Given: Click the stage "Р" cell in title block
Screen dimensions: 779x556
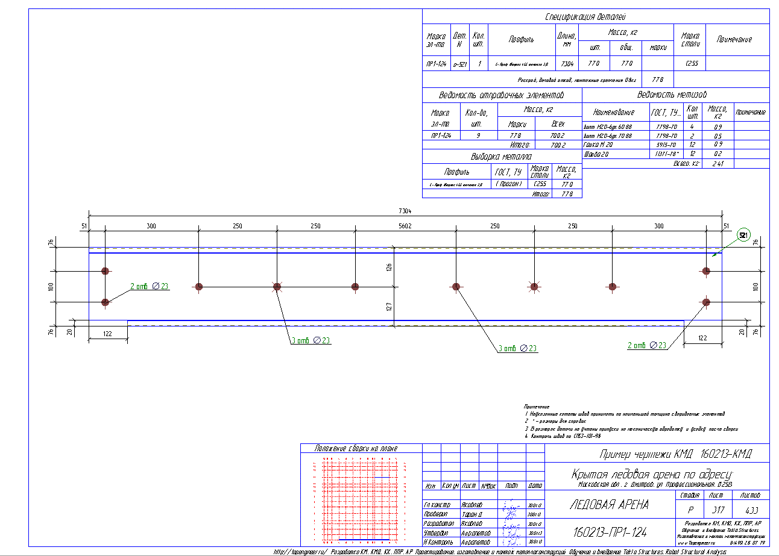Looking at the screenshot, I should coord(689,509).
